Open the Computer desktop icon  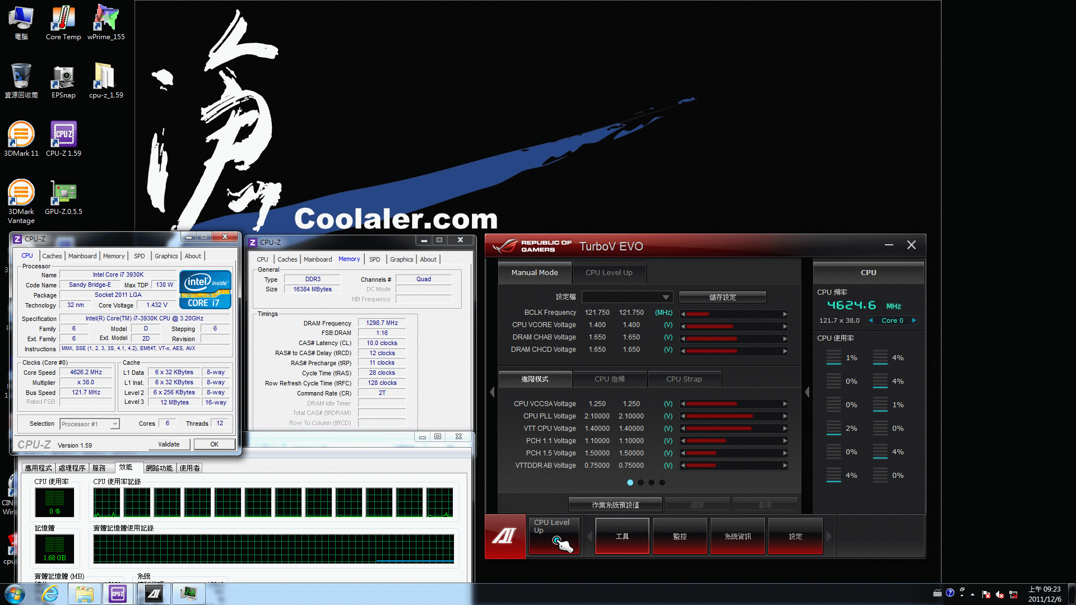(x=21, y=22)
